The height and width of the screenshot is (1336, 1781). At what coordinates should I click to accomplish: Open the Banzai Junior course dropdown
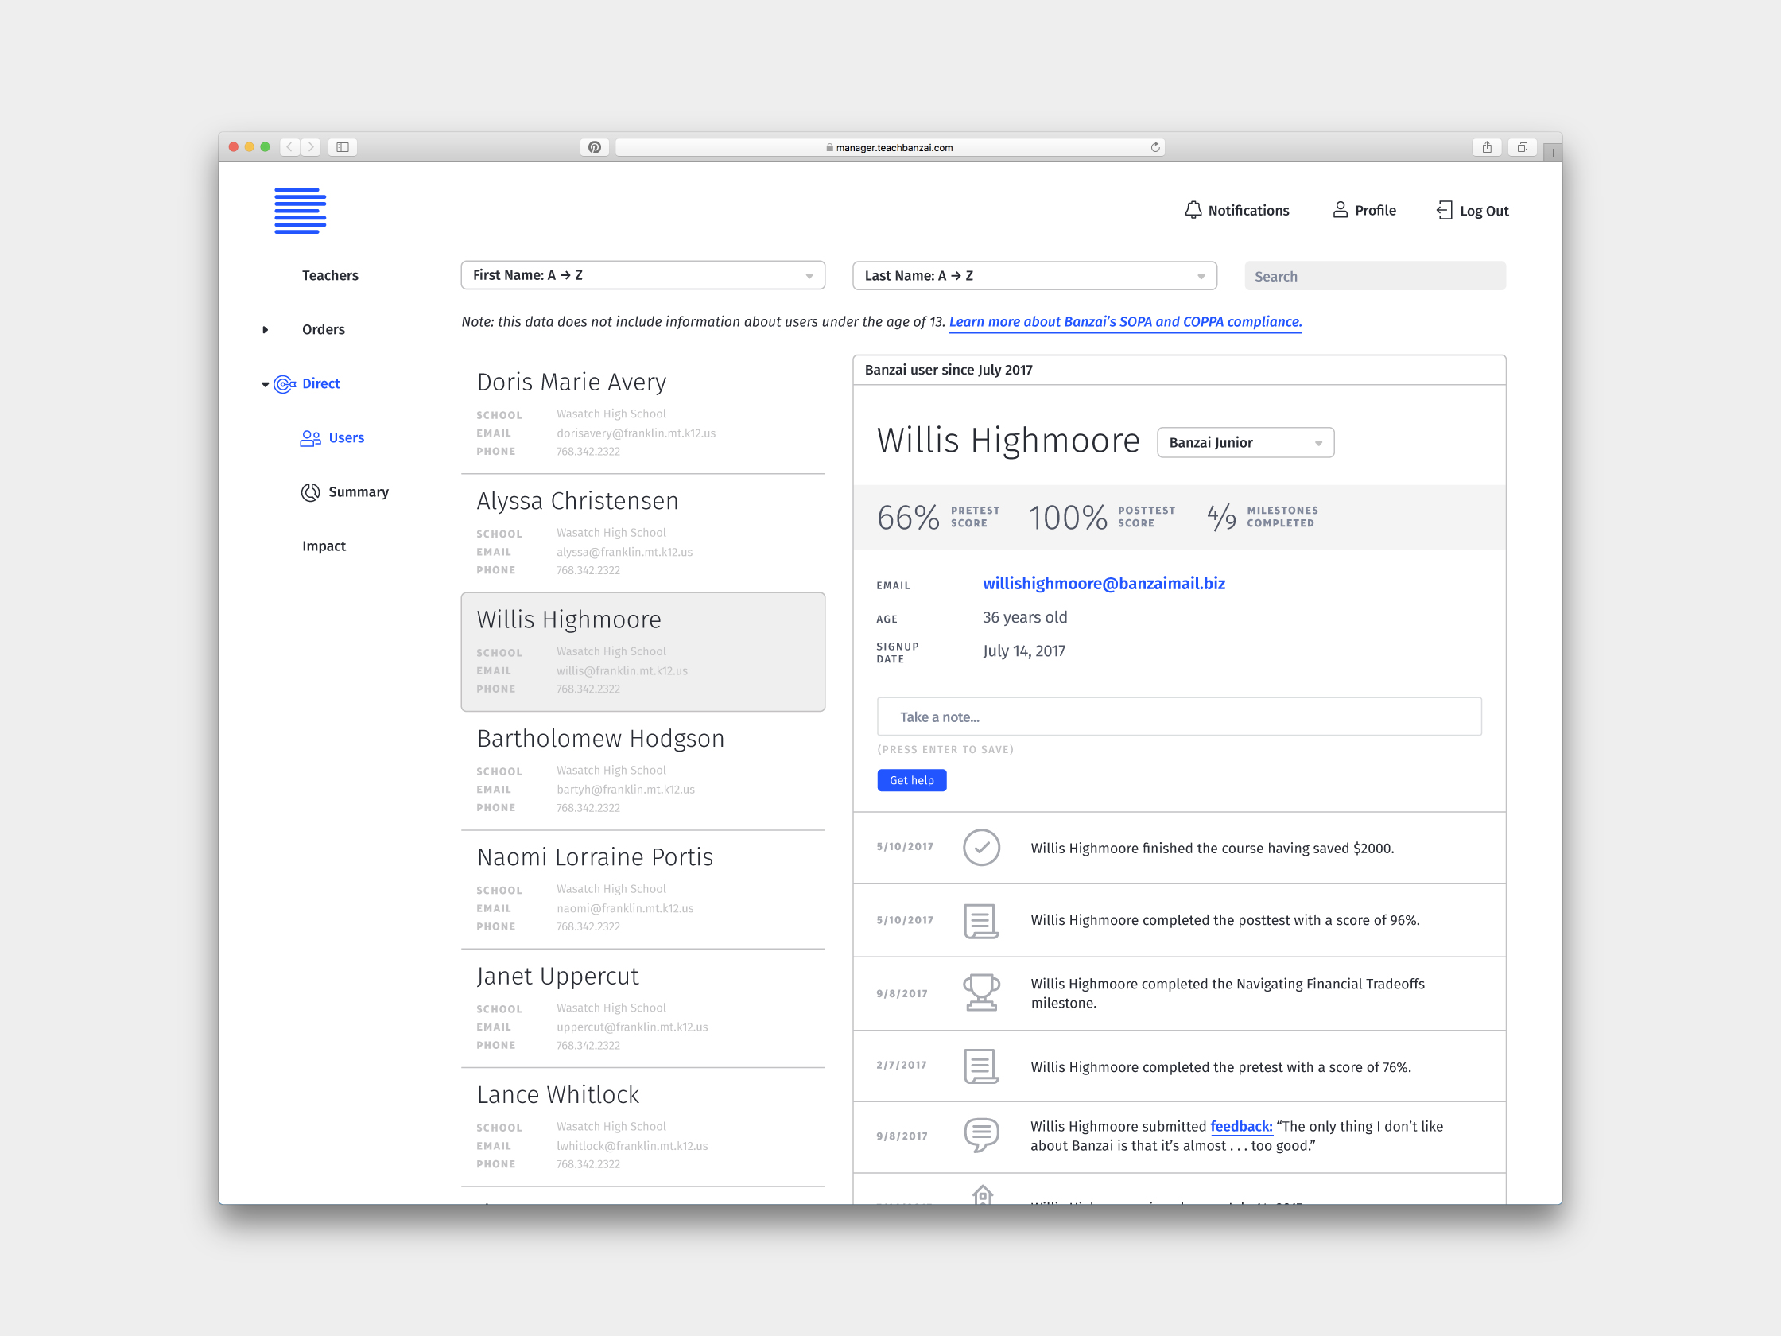tap(1246, 443)
